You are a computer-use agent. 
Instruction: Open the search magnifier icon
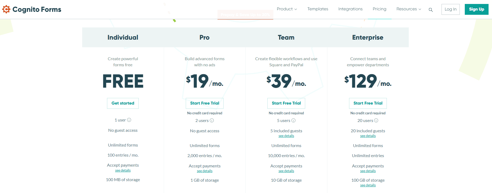click(x=431, y=10)
